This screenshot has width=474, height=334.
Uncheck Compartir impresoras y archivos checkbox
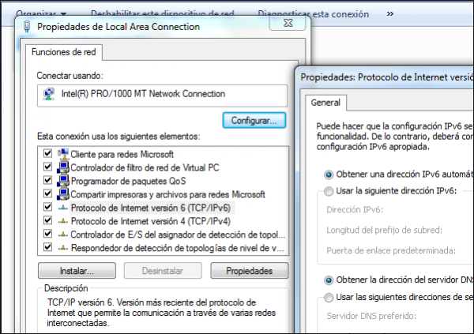point(47,193)
